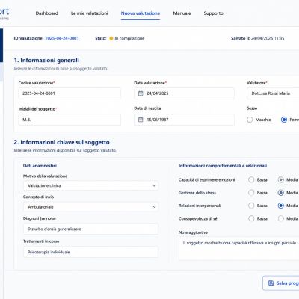Set Capacità di esprimere emozioni to Media

(281, 179)
